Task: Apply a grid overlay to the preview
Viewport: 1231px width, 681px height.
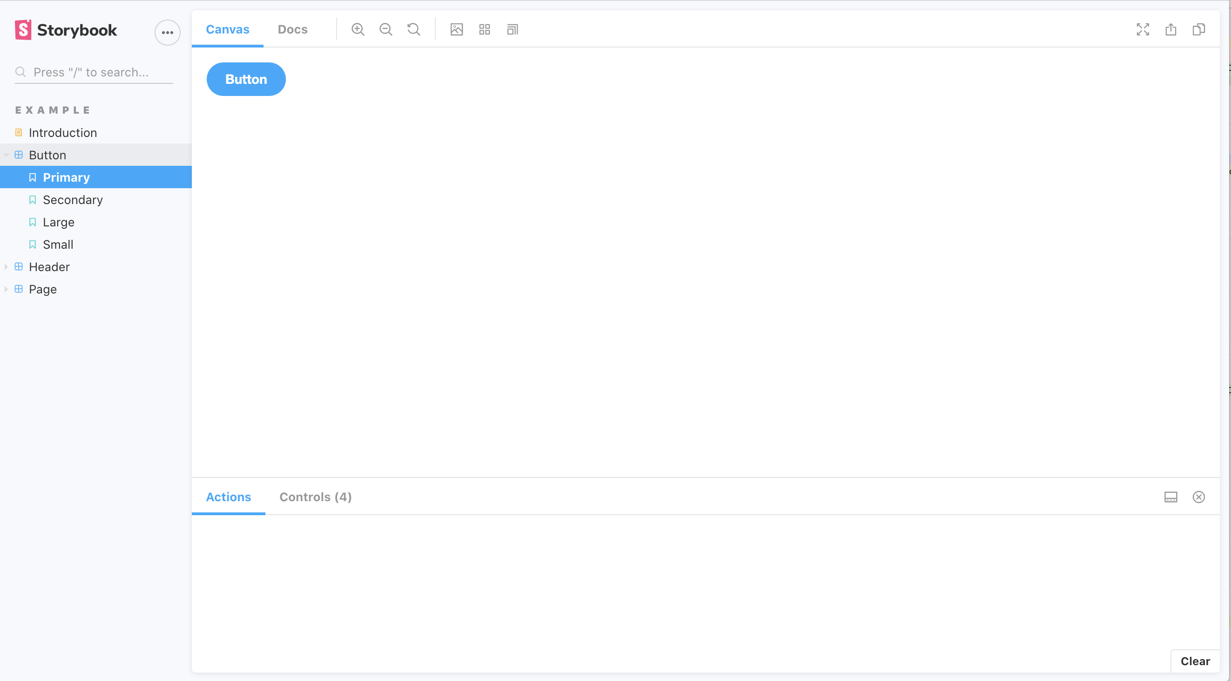Action: [484, 29]
